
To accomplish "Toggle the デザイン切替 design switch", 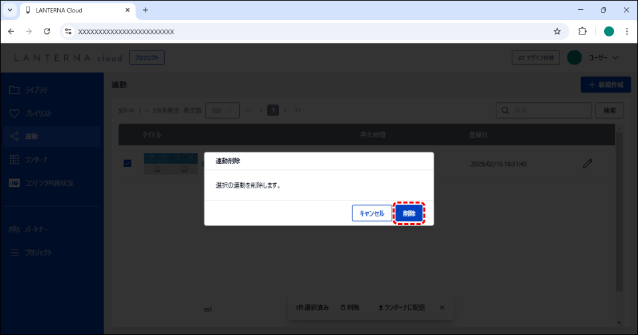I will click(536, 58).
